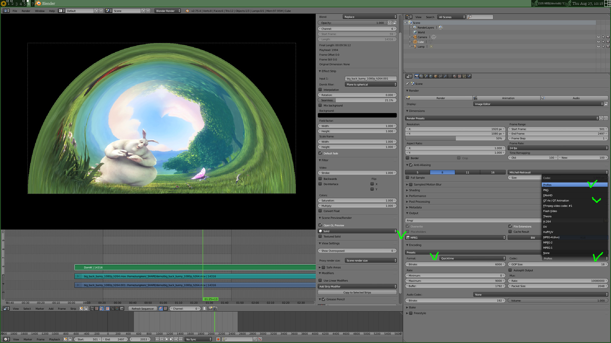Open the Modifiers wrench properties icon

tap(445, 76)
